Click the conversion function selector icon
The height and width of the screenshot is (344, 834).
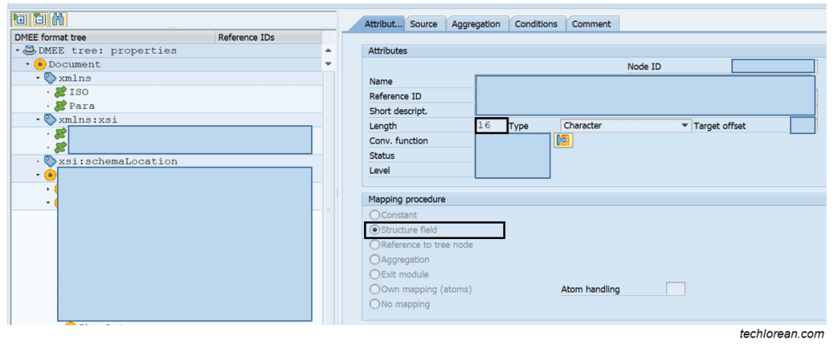pos(564,141)
